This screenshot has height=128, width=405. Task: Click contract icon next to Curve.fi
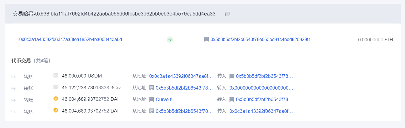(x=152, y=99)
